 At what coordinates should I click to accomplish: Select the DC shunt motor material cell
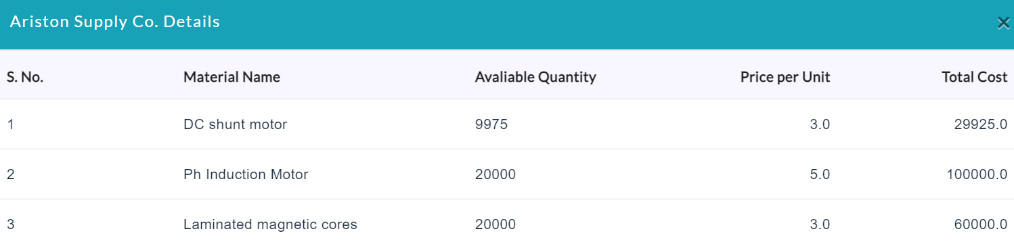(236, 124)
